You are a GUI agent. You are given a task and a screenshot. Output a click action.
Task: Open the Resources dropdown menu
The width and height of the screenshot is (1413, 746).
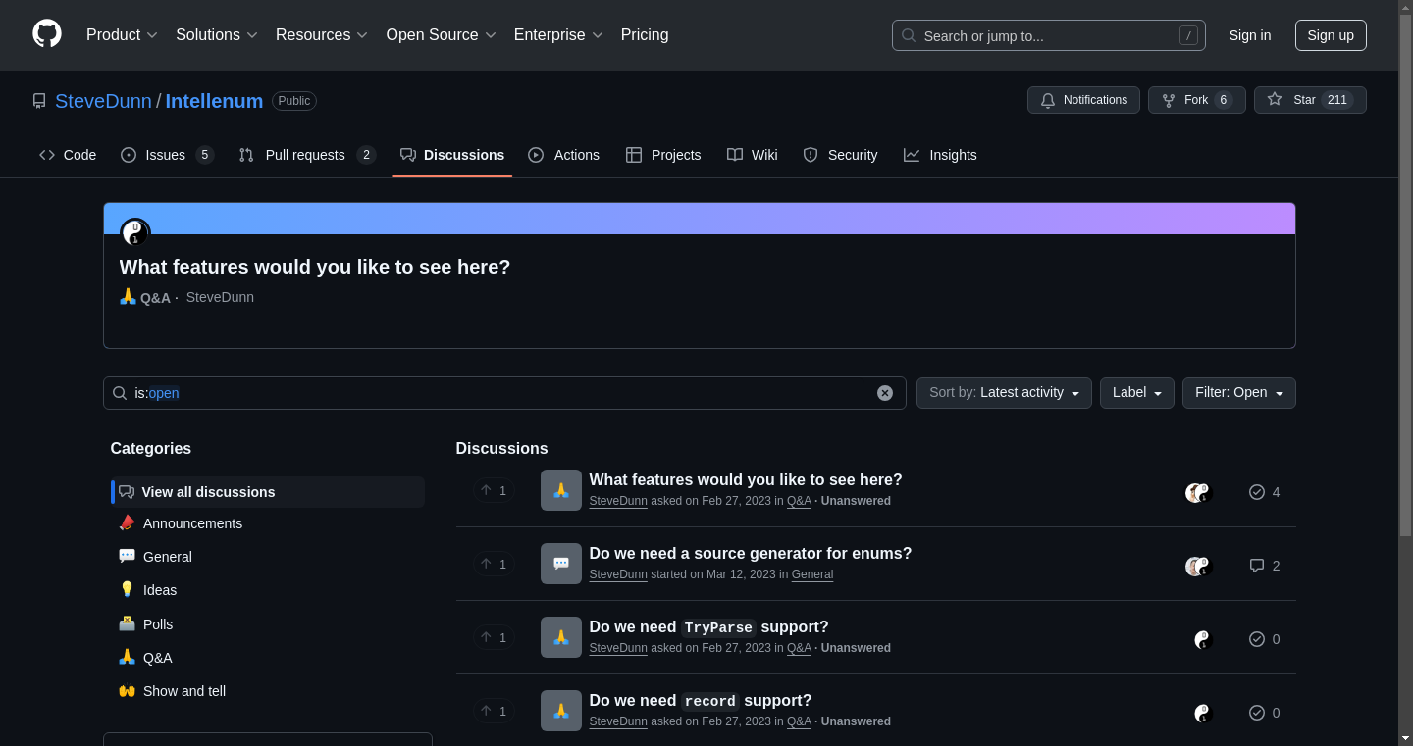pyautogui.click(x=322, y=35)
